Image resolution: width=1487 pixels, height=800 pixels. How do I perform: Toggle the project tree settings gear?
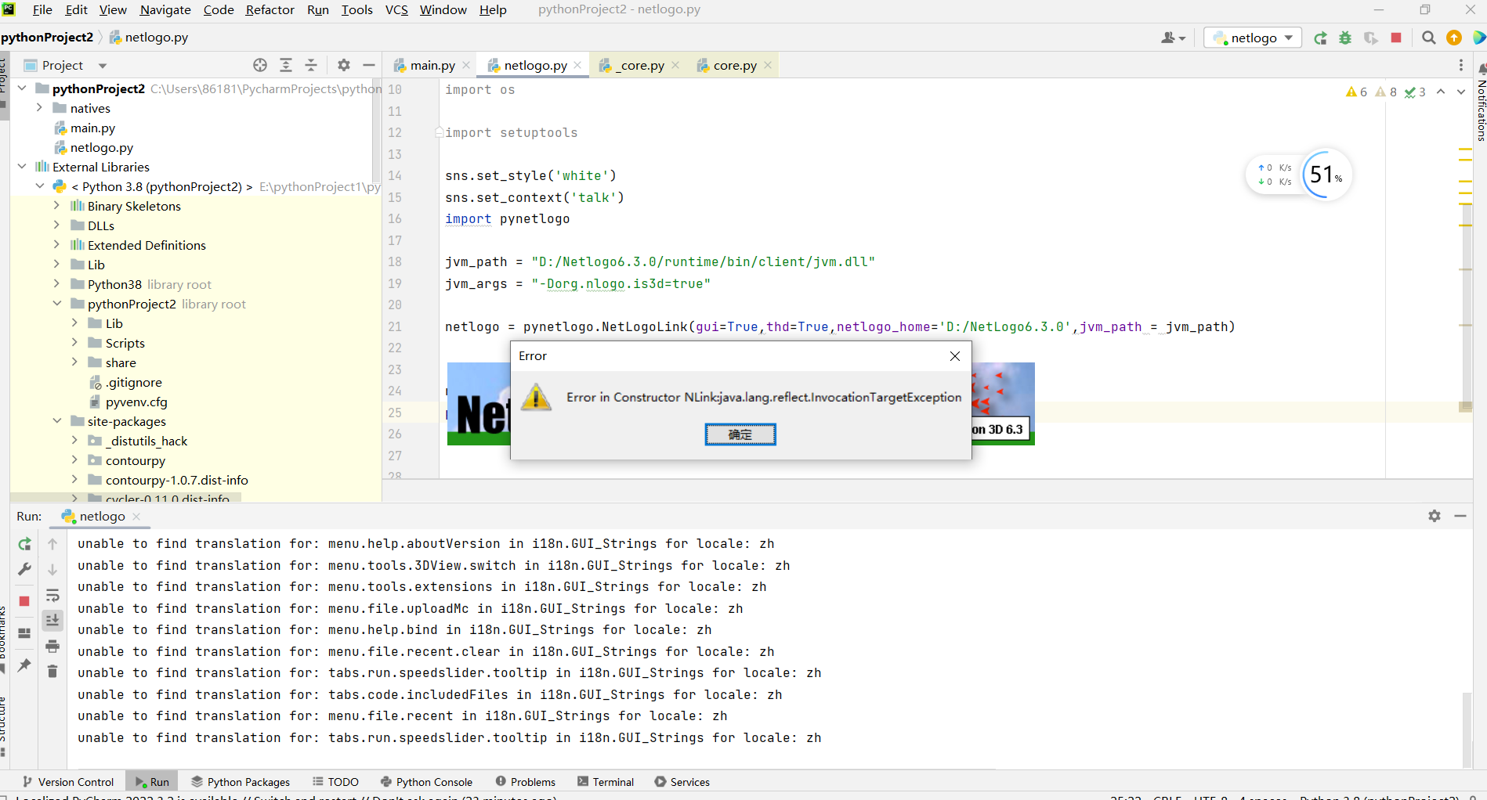(x=343, y=65)
